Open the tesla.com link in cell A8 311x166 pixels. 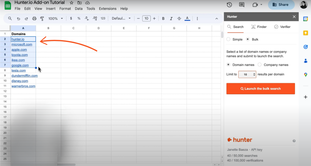[19, 71]
